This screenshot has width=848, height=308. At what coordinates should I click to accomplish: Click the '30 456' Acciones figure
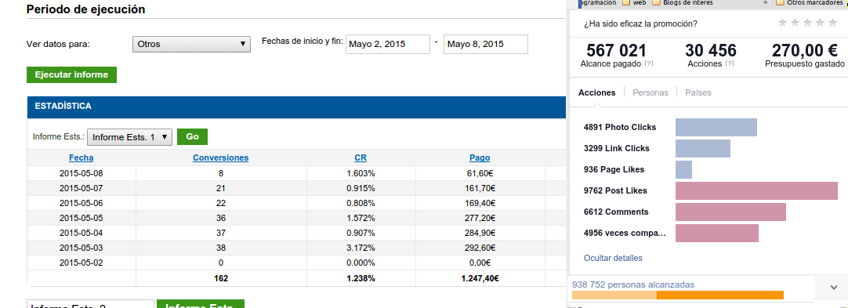pyautogui.click(x=711, y=51)
